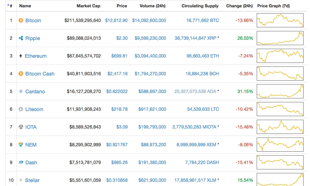This screenshot has width=310, height=186.
Task: Click Ripple volume $9,599,230,000
Action: [x=150, y=38]
